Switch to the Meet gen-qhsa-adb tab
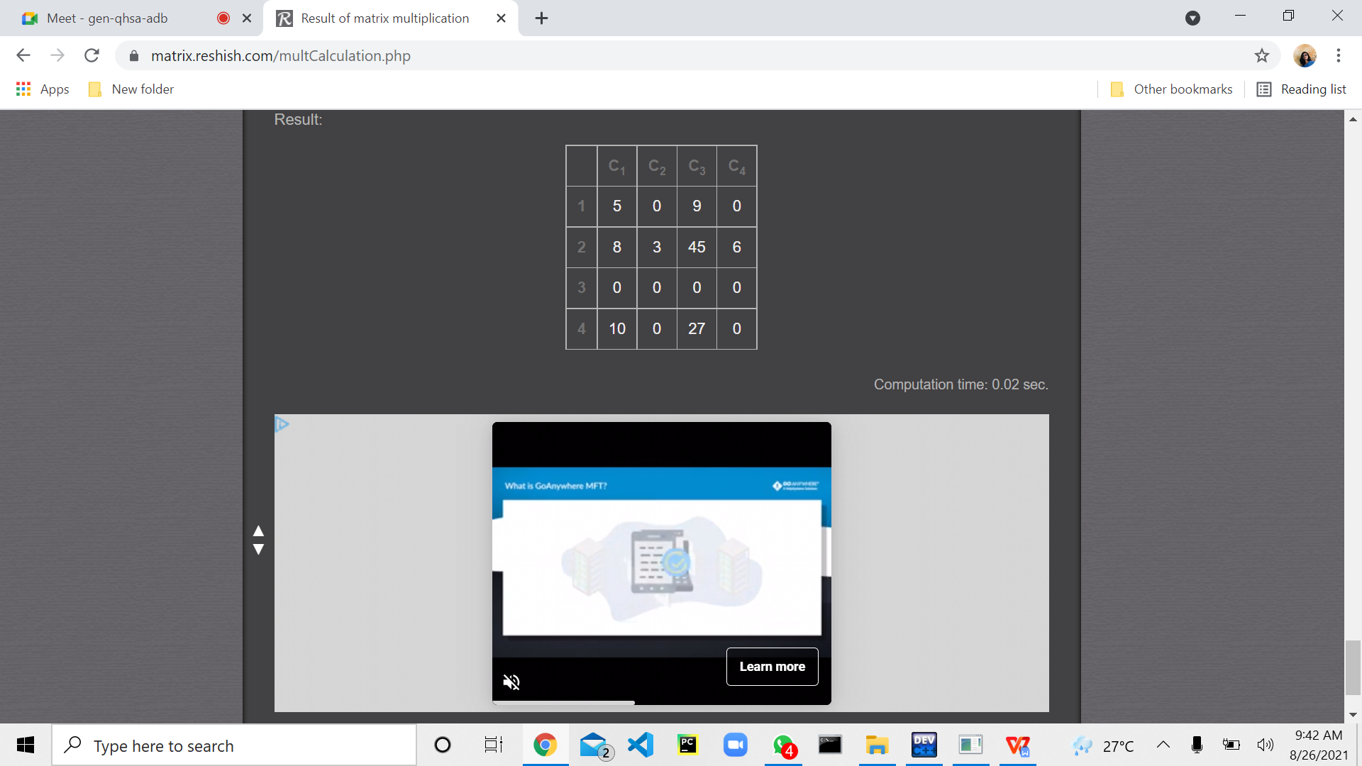This screenshot has width=1362, height=766. coord(106,18)
